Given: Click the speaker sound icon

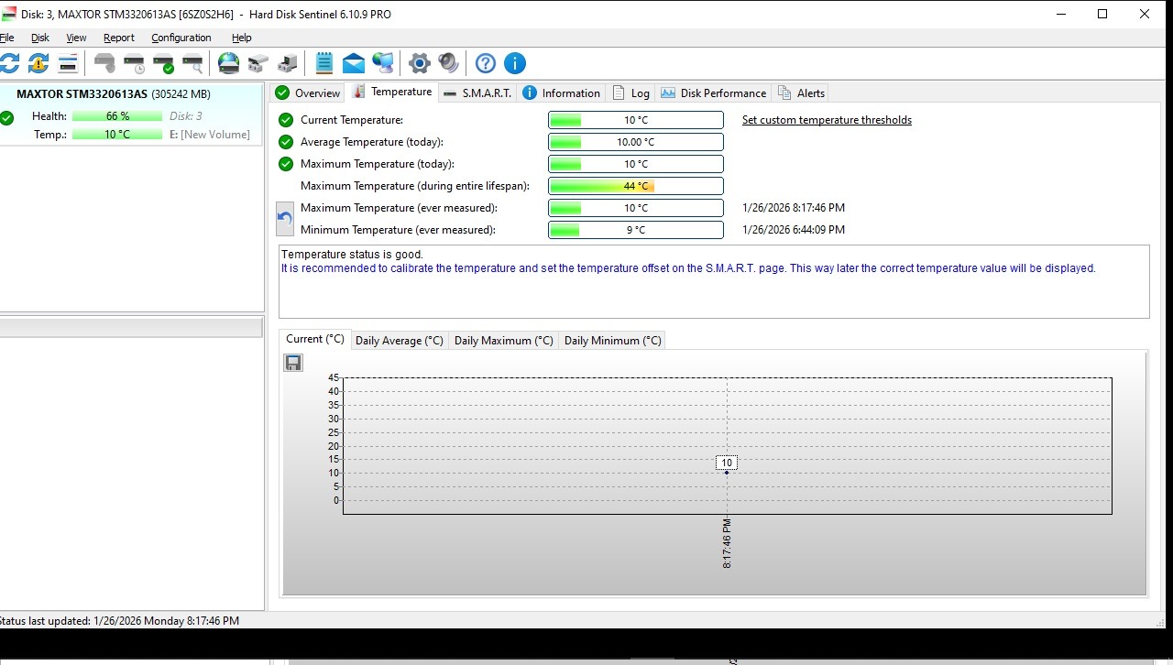Looking at the screenshot, I should click(448, 63).
